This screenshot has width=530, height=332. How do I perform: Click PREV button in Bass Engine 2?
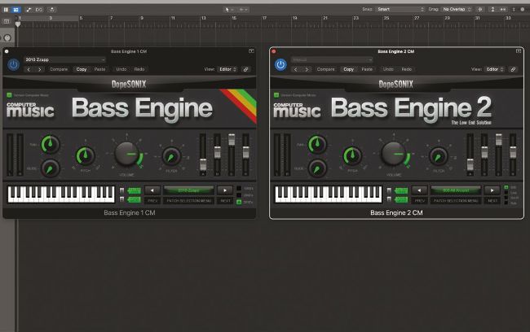coord(419,200)
